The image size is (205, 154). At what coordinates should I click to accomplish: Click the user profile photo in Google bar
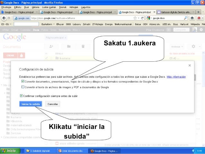point(194,30)
